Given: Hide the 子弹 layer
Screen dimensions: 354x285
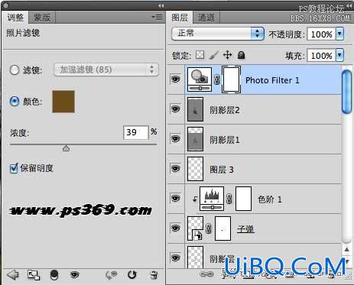Looking at the screenshot, I should 176,228.
